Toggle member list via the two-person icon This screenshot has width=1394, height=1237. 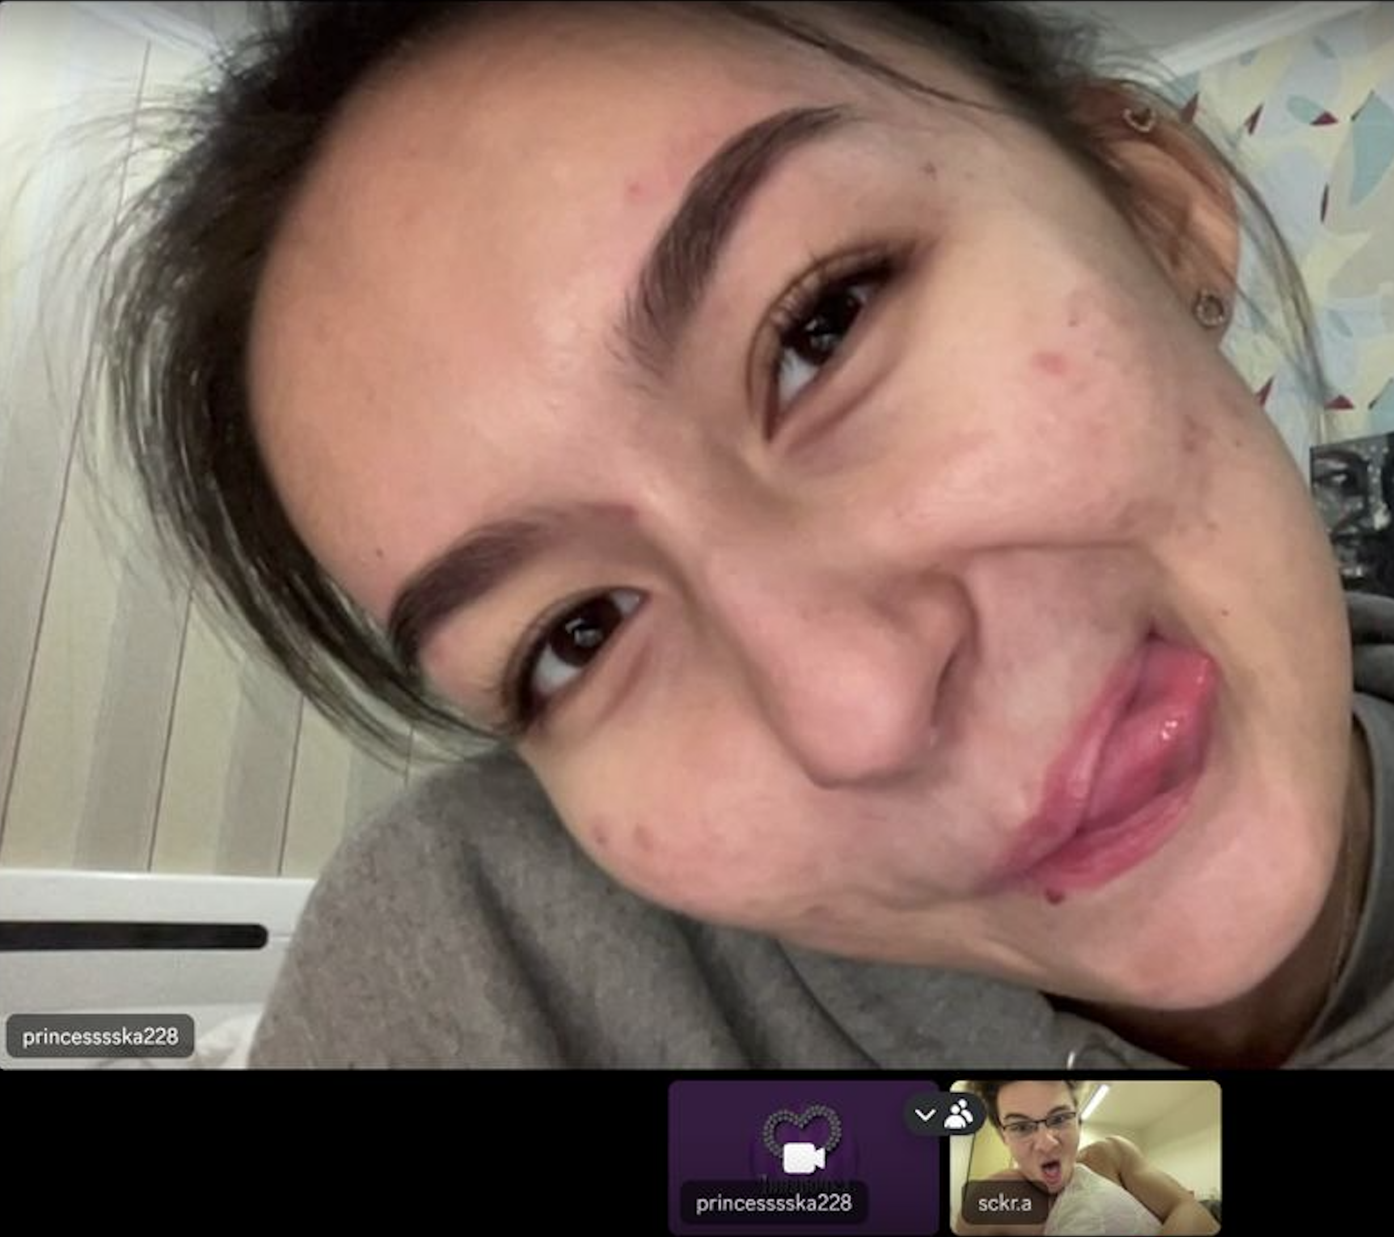click(959, 1116)
